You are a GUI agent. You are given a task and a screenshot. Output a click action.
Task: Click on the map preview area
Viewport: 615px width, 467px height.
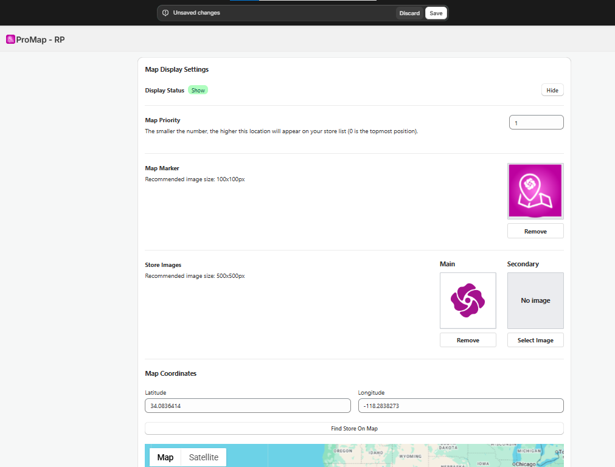pos(395,456)
